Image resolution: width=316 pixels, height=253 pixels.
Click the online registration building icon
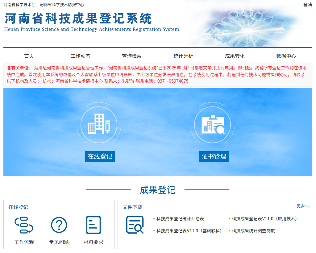click(x=99, y=124)
